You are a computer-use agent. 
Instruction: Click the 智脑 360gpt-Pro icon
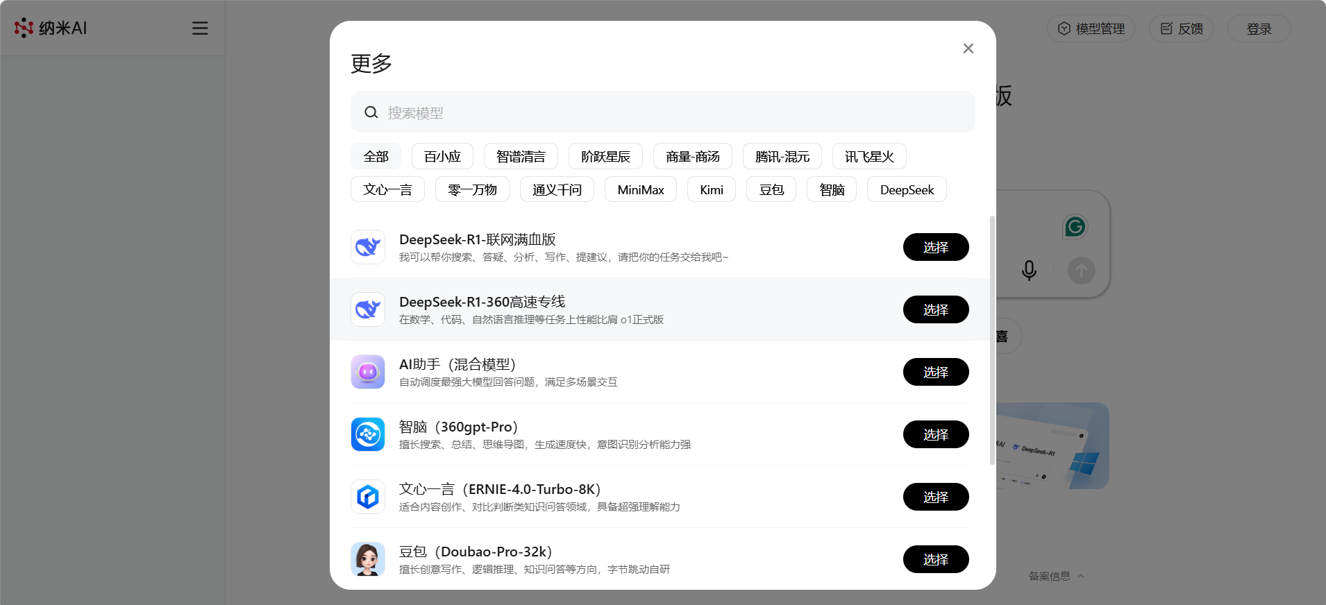pyautogui.click(x=368, y=434)
